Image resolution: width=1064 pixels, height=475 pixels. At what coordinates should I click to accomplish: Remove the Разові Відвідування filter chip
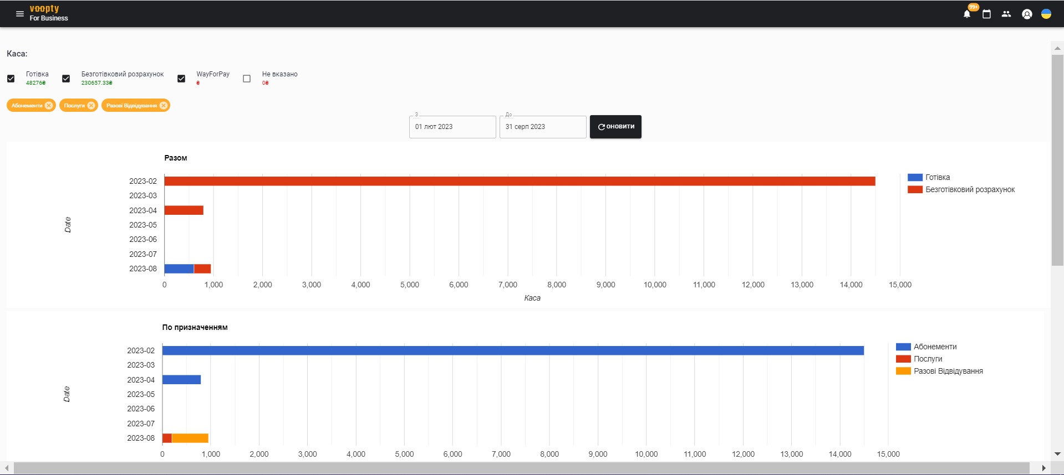164,105
